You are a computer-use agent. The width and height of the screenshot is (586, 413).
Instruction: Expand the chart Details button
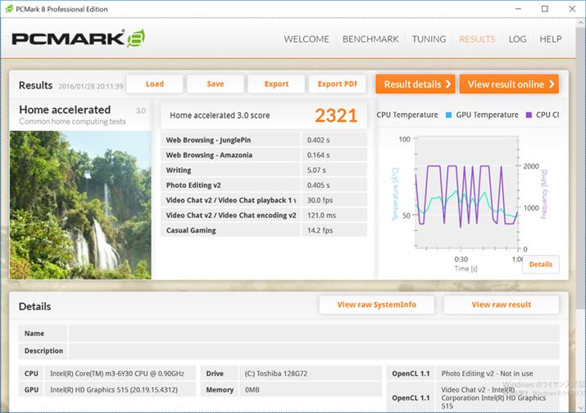click(x=540, y=265)
